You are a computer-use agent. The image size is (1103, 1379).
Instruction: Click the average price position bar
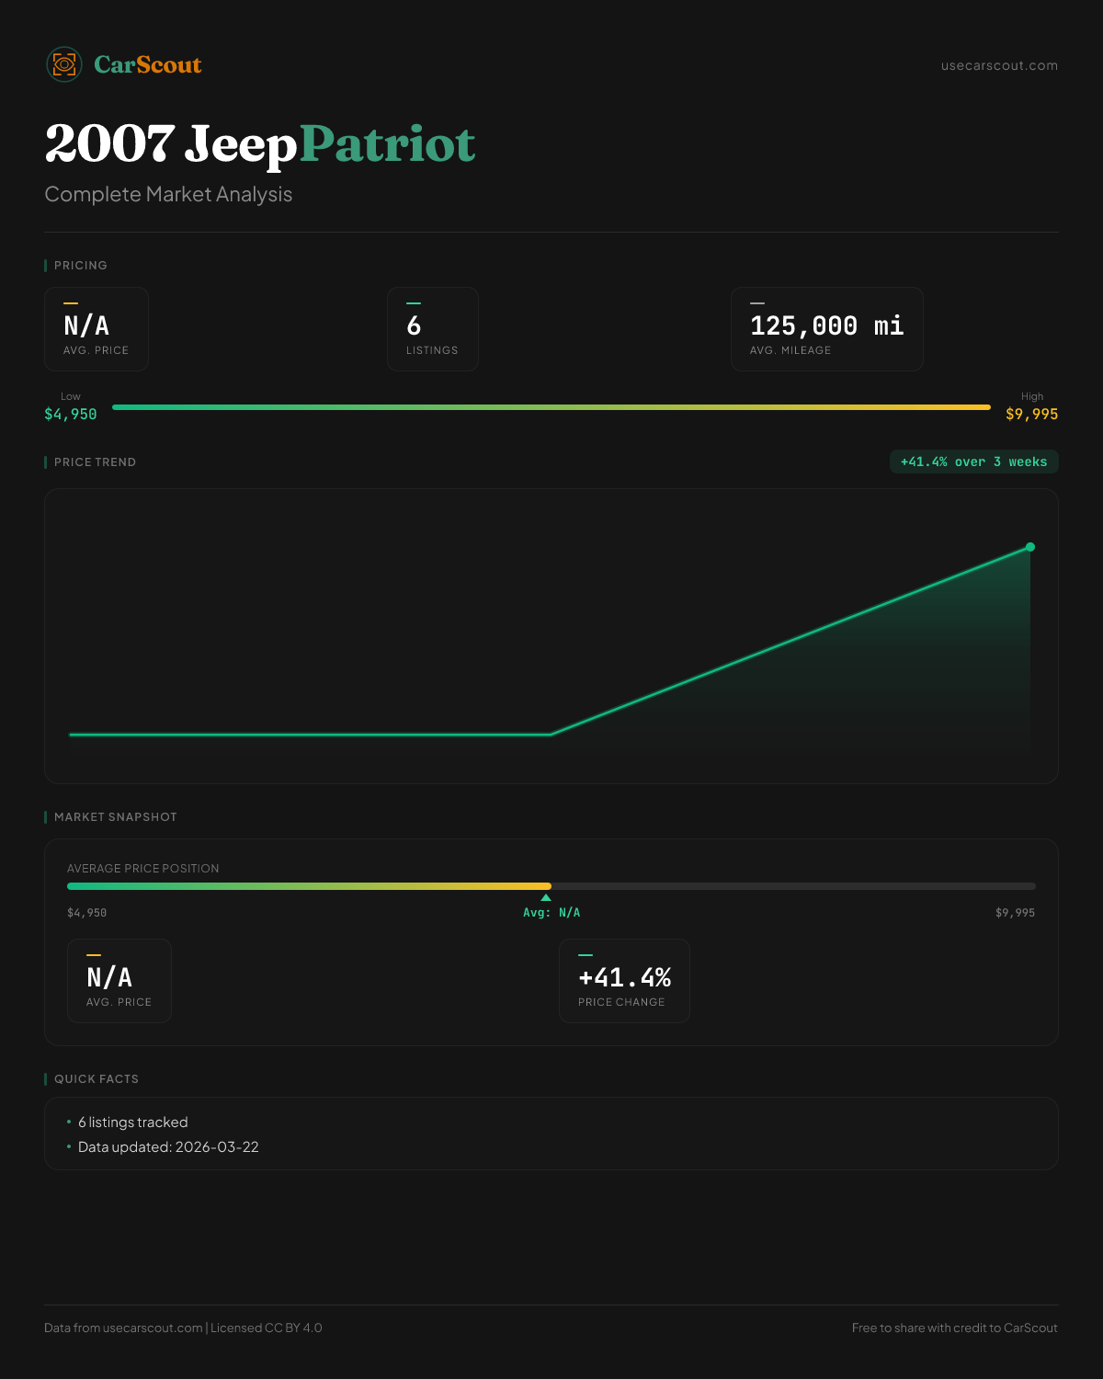point(551,886)
